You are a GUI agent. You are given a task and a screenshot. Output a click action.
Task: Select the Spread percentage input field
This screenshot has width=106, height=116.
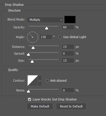click(68, 54)
